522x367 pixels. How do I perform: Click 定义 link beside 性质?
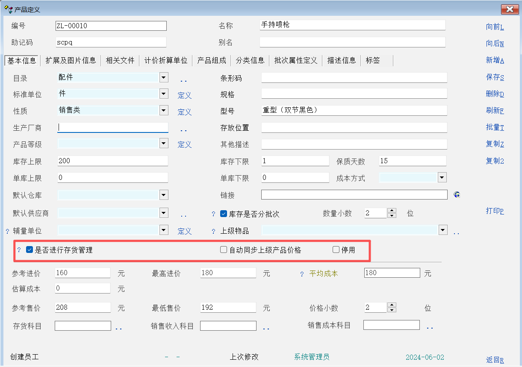click(x=185, y=112)
